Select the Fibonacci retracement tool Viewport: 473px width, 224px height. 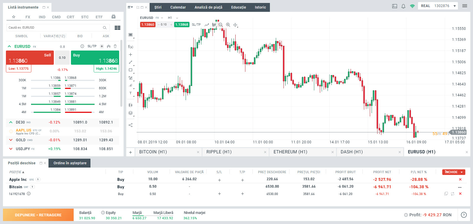[130, 78]
